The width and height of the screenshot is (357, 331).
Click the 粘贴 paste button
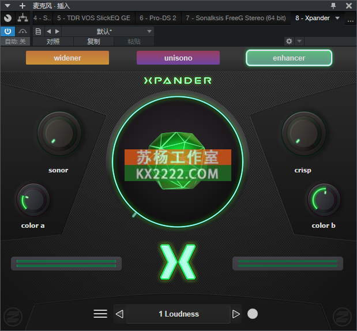(x=134, y=42)
